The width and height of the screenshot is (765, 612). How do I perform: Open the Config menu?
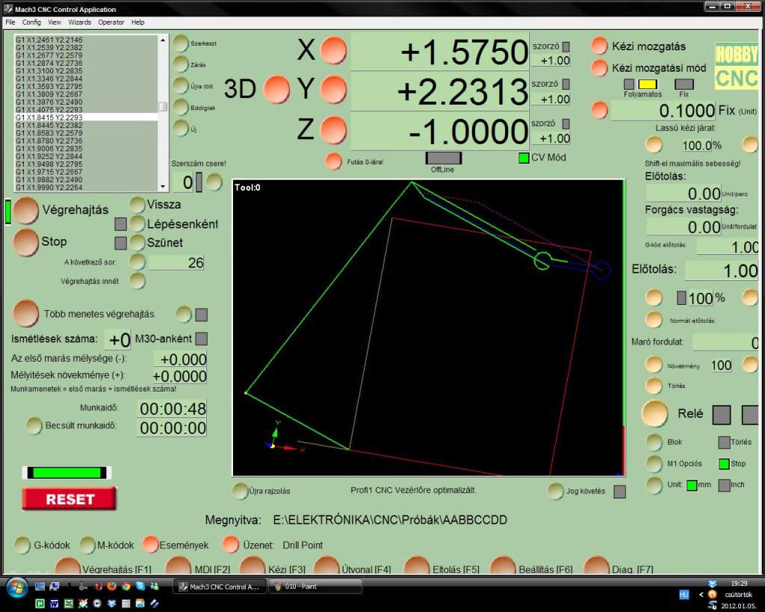31,22
